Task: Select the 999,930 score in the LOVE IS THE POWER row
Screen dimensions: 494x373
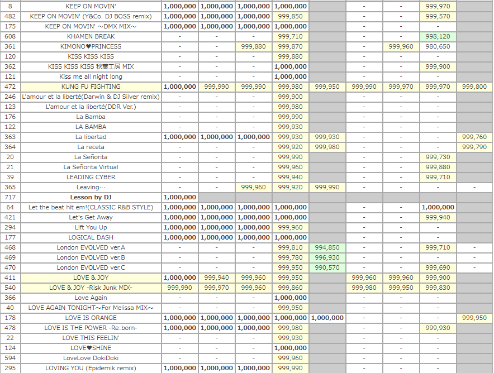Action: pos(438,328)
